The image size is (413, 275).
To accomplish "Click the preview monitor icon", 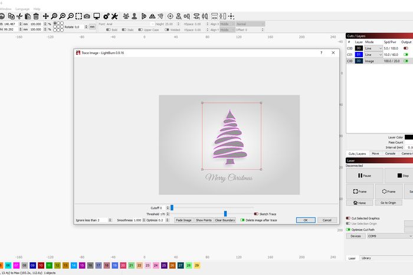I will point(97,16).
